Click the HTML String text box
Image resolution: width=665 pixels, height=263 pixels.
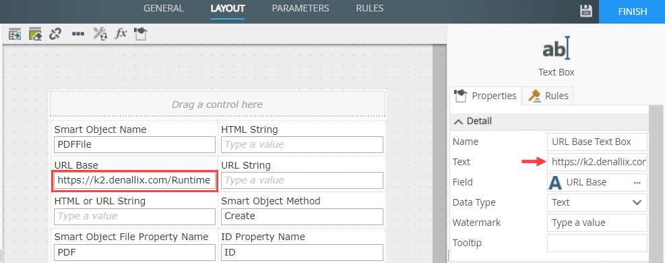(x=302, y=144)
